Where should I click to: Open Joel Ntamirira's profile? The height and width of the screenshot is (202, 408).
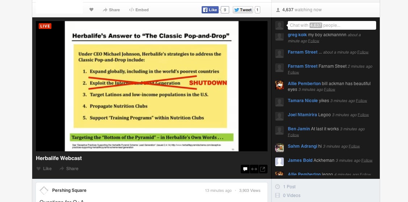pyautogui.click(x=302, y=115)
